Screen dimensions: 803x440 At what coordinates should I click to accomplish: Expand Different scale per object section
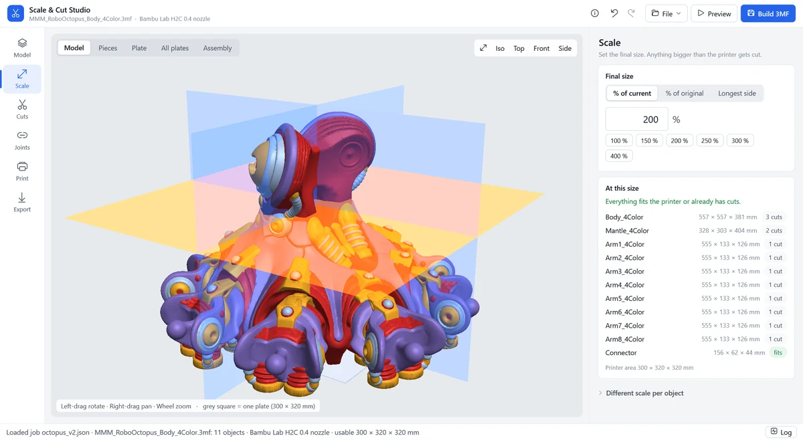(x=644, y=393)
